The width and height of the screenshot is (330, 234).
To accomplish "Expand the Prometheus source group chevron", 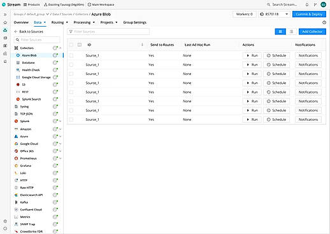I will click(x=61, y=158).
